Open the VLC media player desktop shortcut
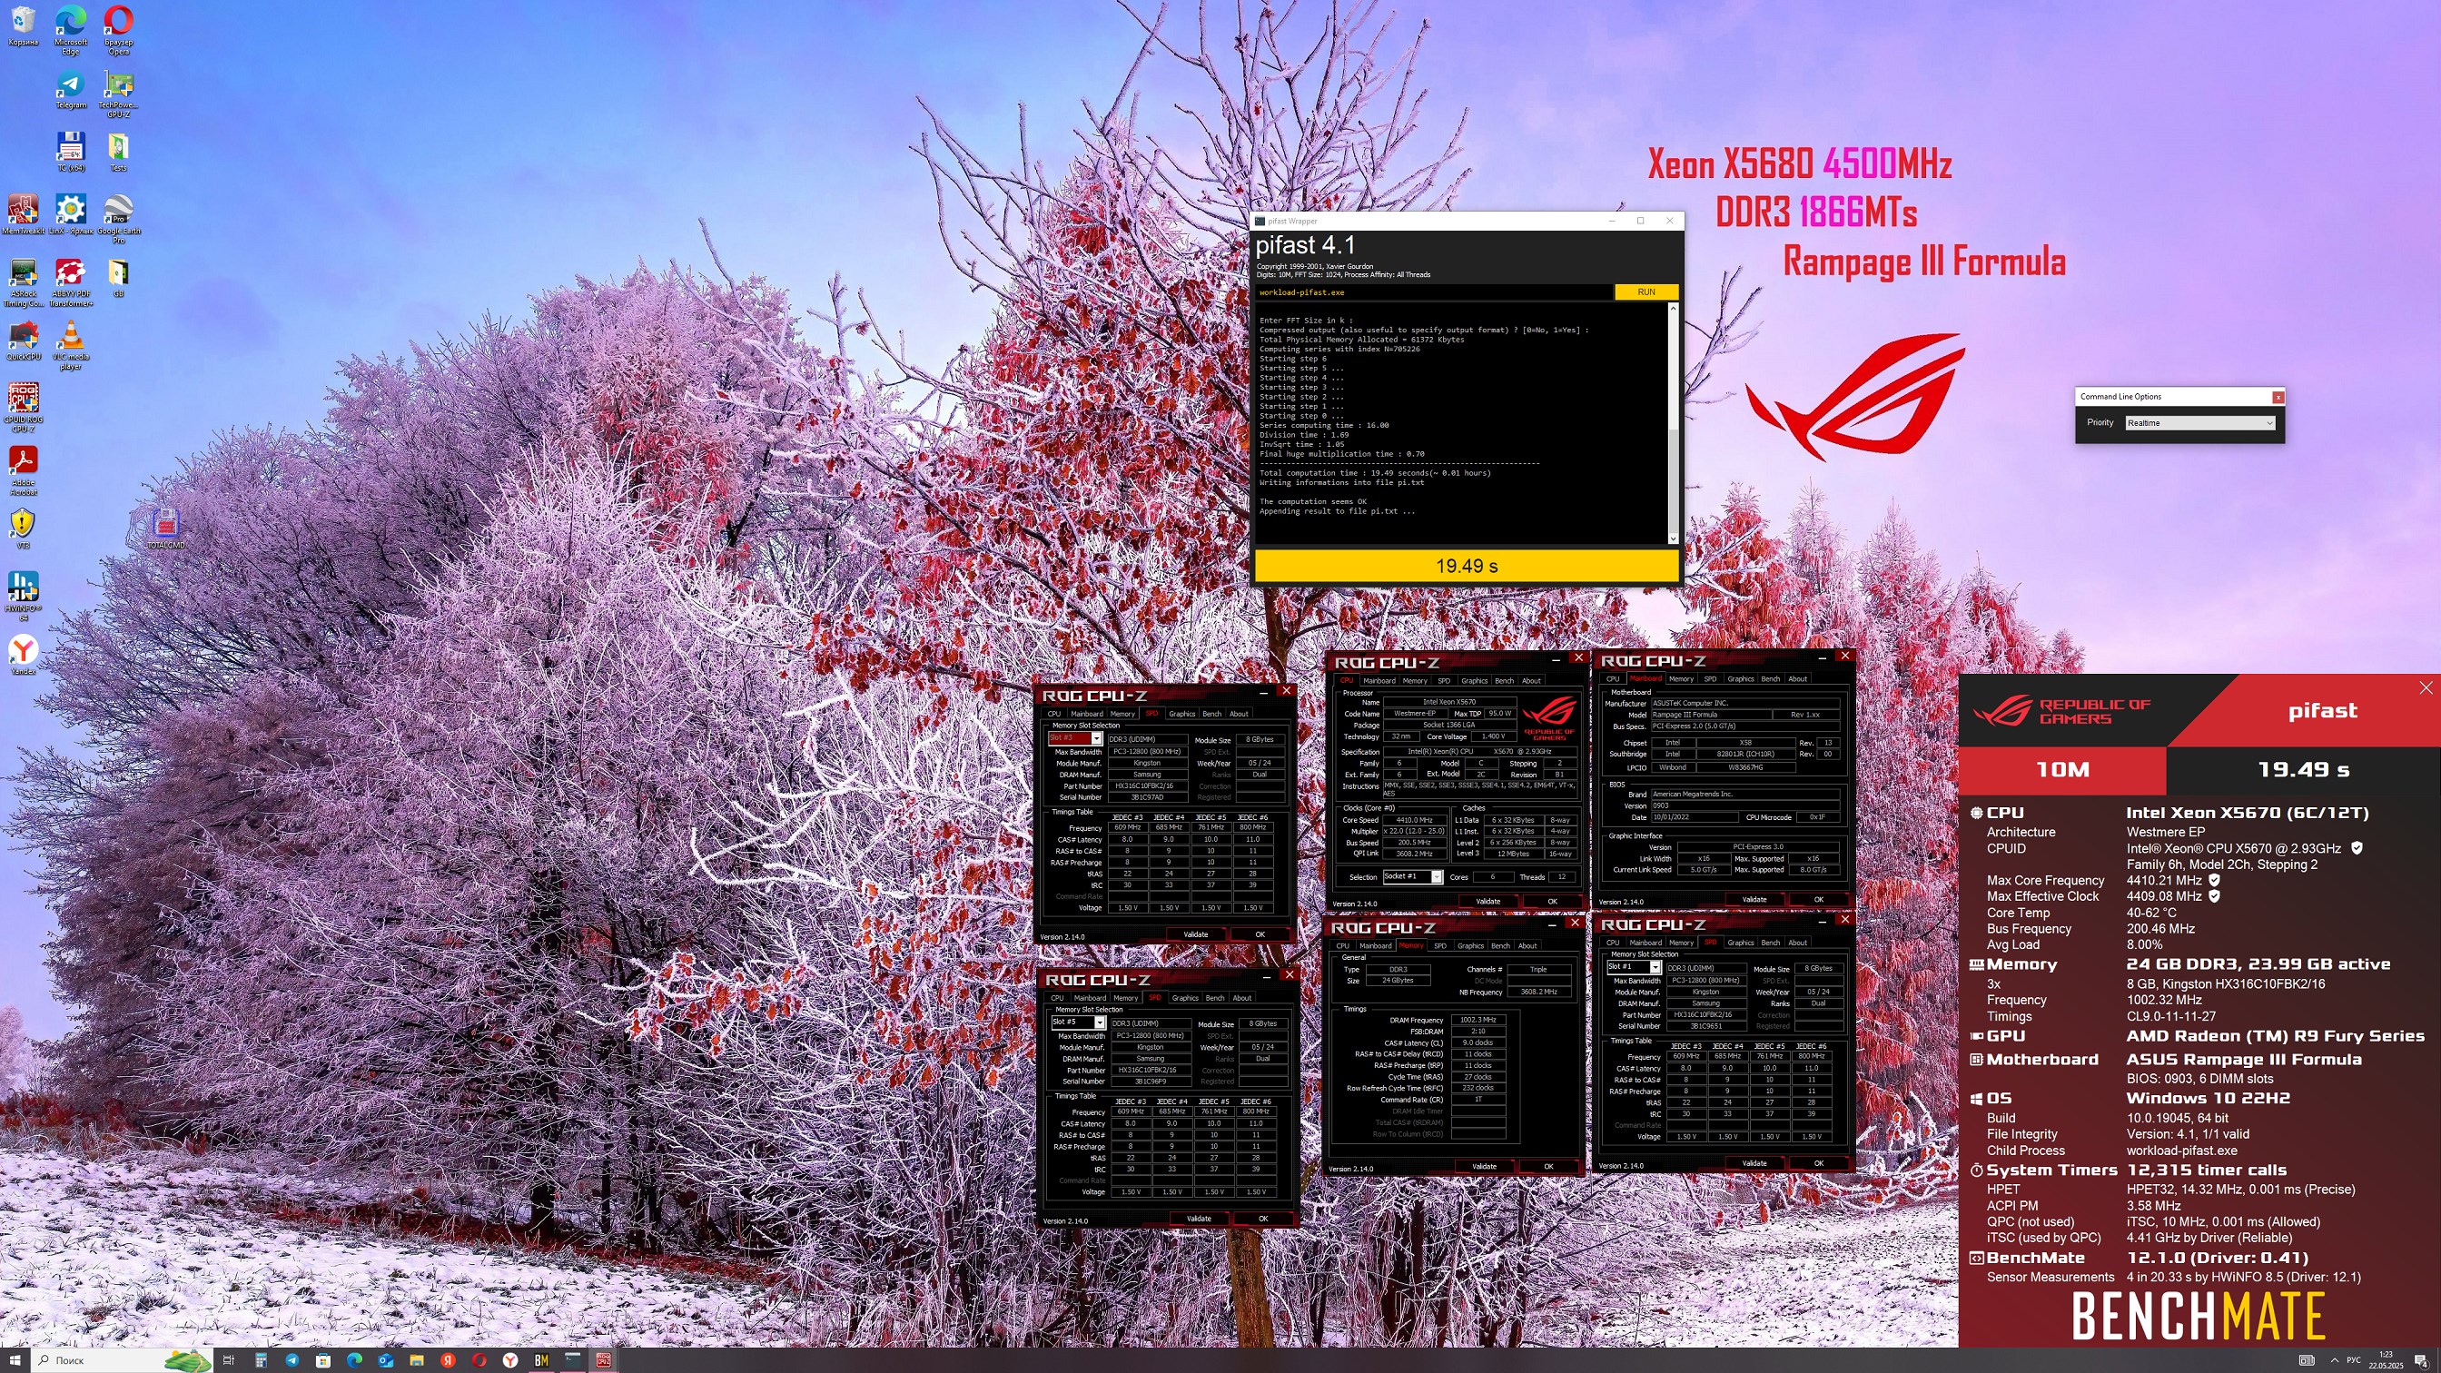The image size is (2441, 1373). coord(70,345)
